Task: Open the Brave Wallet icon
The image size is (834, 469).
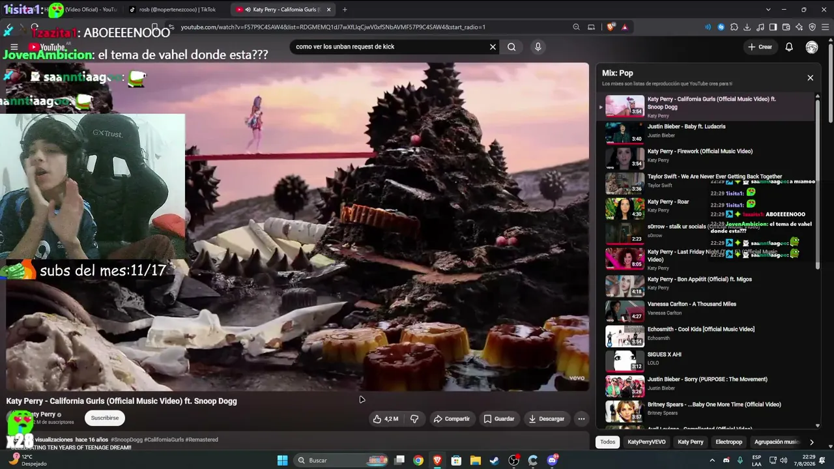Action: [x=786, y=27]
